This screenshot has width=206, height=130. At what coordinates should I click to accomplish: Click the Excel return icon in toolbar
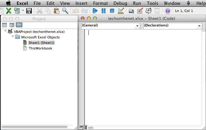9,11
